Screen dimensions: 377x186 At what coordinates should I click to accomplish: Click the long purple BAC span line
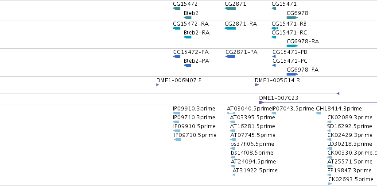(x=170, y=94)
